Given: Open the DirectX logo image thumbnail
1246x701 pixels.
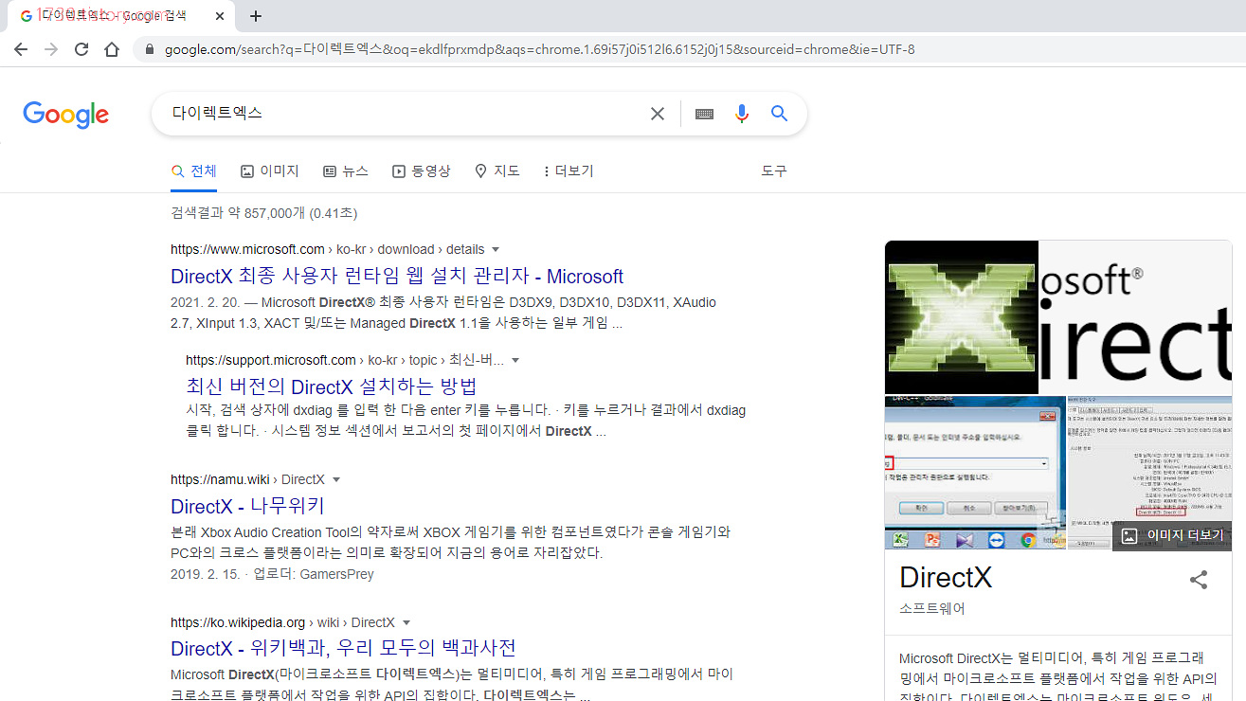Looking at the screenshot, I should tap(962, 317).
